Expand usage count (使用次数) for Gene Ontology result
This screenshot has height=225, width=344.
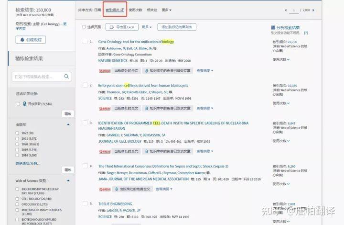point(281,59)
